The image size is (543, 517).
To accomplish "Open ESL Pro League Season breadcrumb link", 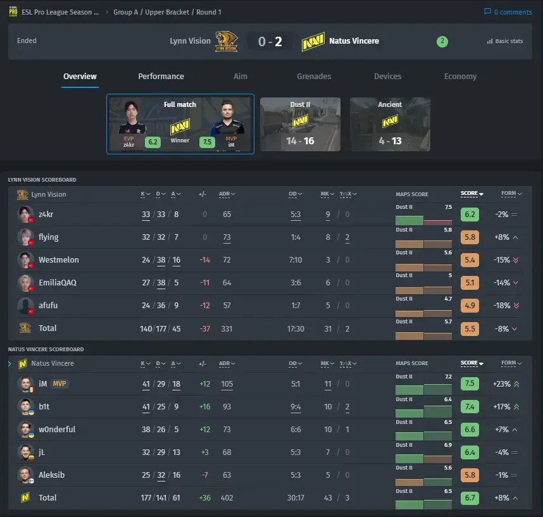I will (x=60, y=12).
